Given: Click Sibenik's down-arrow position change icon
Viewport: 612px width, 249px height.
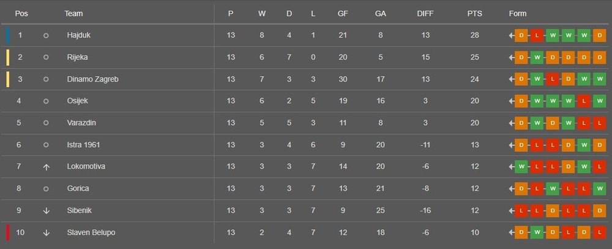Looking at the screenshot, I should [46, 211].
